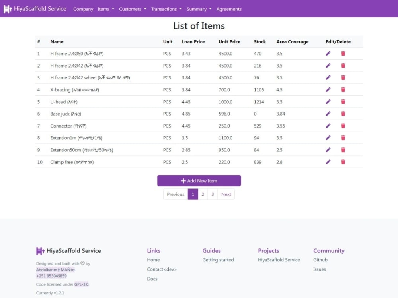Image resolution: width=398 pixels, height=298 pixels.
Task: Click the Name column header
Action: click(x=57, y=42)
